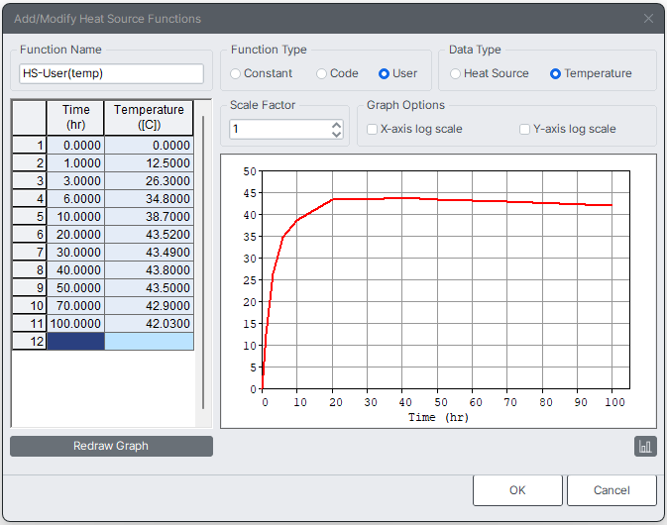
Task: Click the empty time cell in row 12
Action: coord(75,342)
